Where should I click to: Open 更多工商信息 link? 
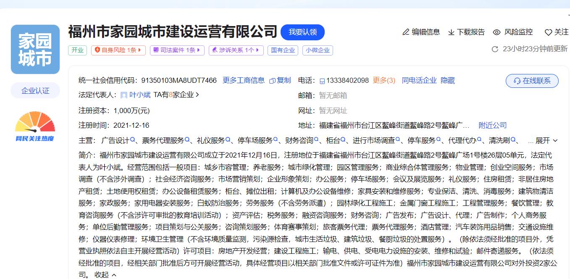(x=244, y=80)
